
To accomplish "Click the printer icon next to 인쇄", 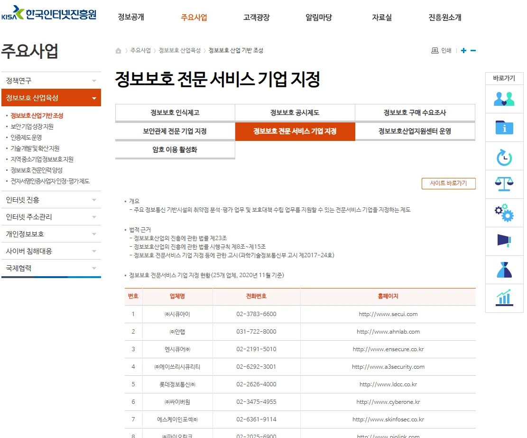I will pos(435,50).
